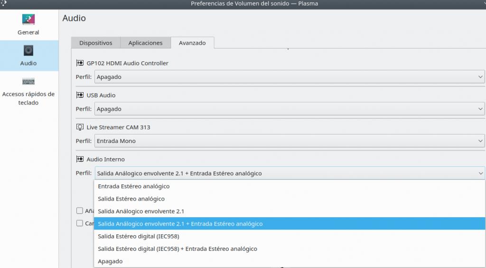
Task: Select the Audio speaker icon in sidebar
Action: 28,50
